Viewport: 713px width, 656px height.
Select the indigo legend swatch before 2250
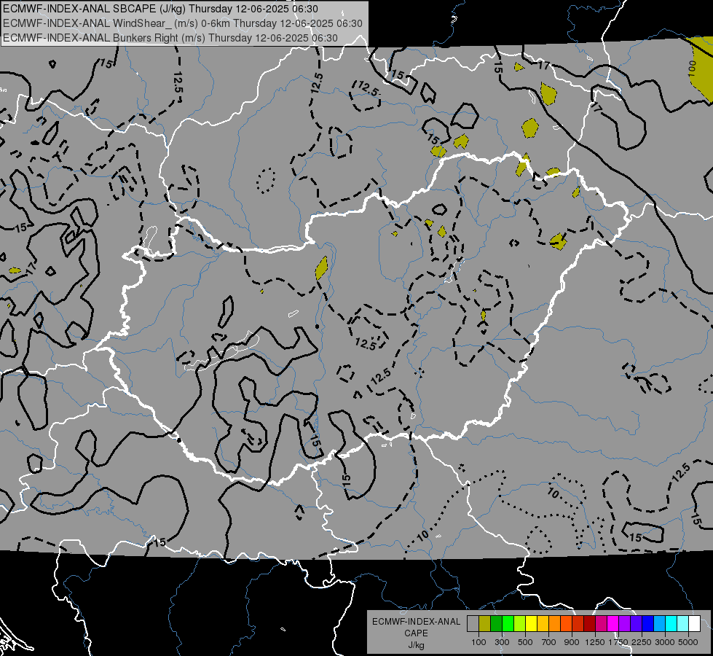coord(636,623)
